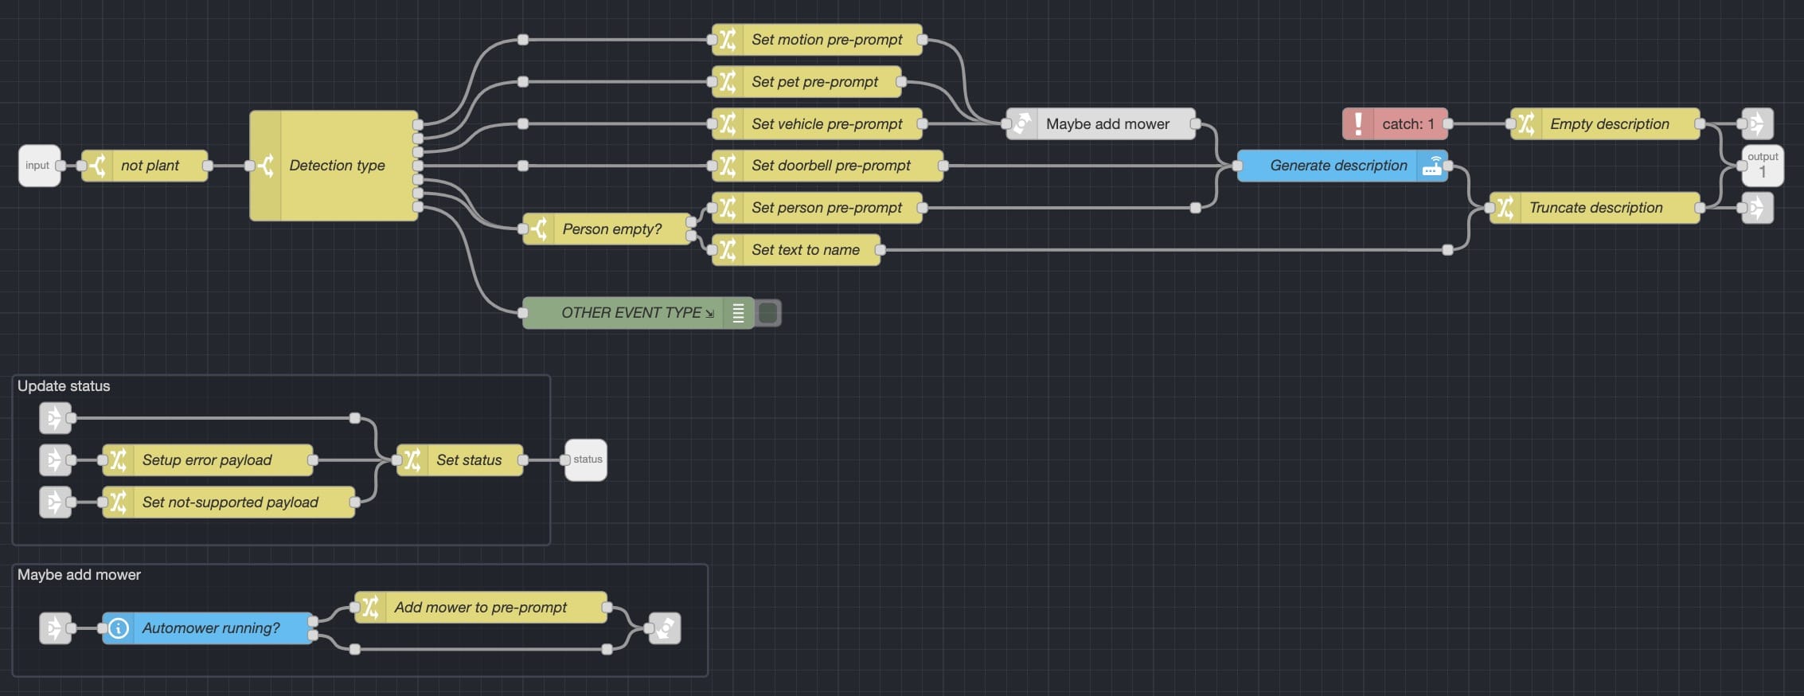Select the 'OTHER EVENT TYPE' node label
Image resolution: width=1804 pixels, height=696 pixels.
pos(631,313)
